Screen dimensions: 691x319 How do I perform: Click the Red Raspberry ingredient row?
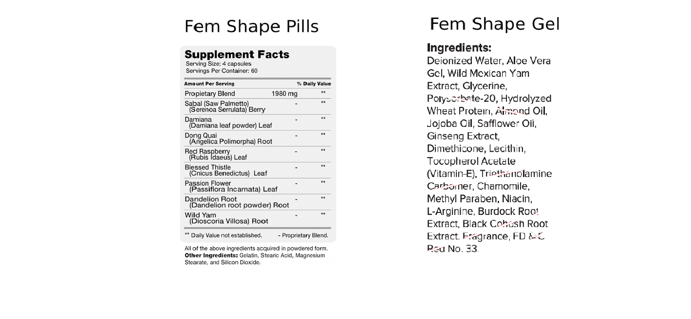pos(258,154)
